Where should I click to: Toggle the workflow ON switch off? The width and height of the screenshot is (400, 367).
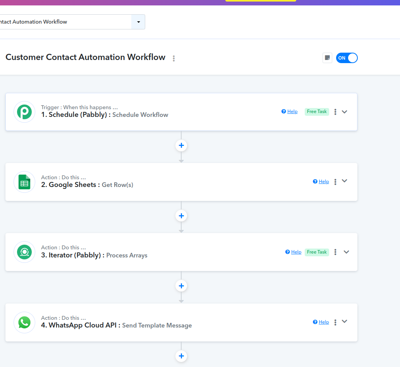347,58
